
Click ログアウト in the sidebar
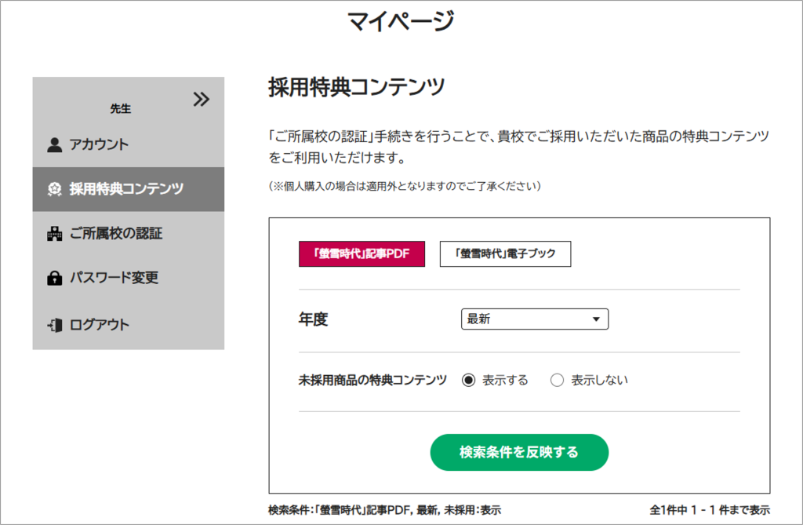100,324
